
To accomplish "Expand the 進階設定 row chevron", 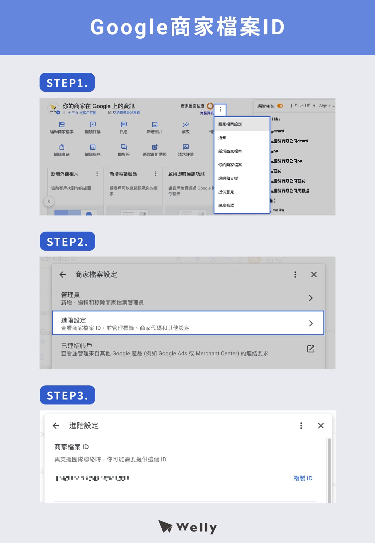I will click(x=311, y=323).
